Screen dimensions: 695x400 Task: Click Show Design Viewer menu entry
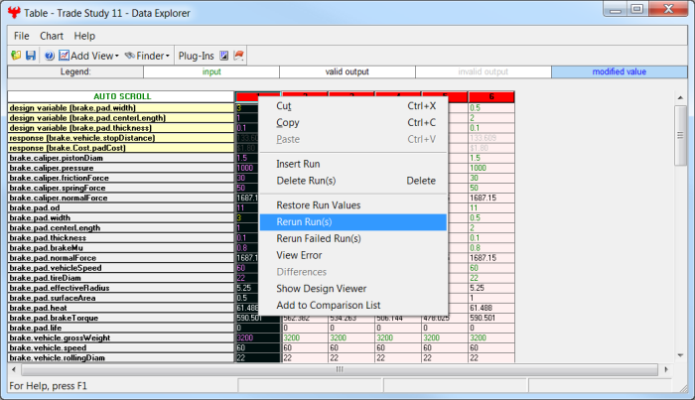click(325, 289)
